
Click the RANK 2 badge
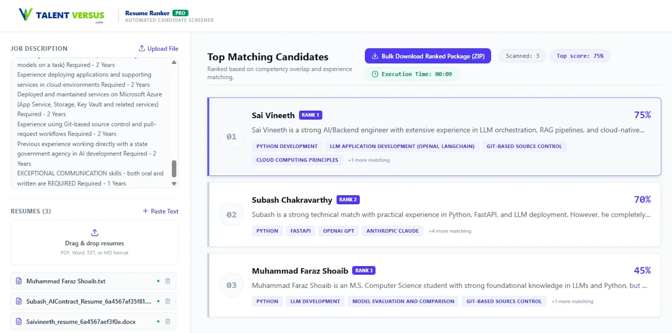348,200
